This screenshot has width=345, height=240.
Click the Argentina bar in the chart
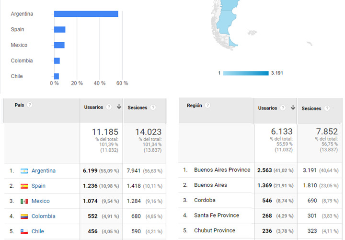pos(86,14)
